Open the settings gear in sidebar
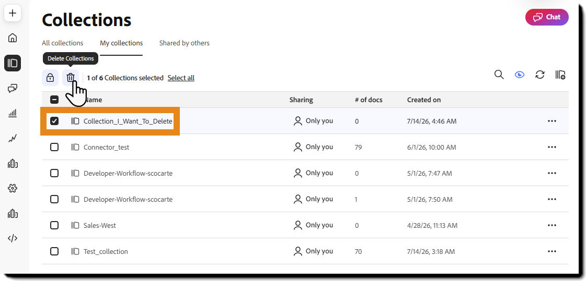This screenshot has height=281, width=586. pos(13,189)
